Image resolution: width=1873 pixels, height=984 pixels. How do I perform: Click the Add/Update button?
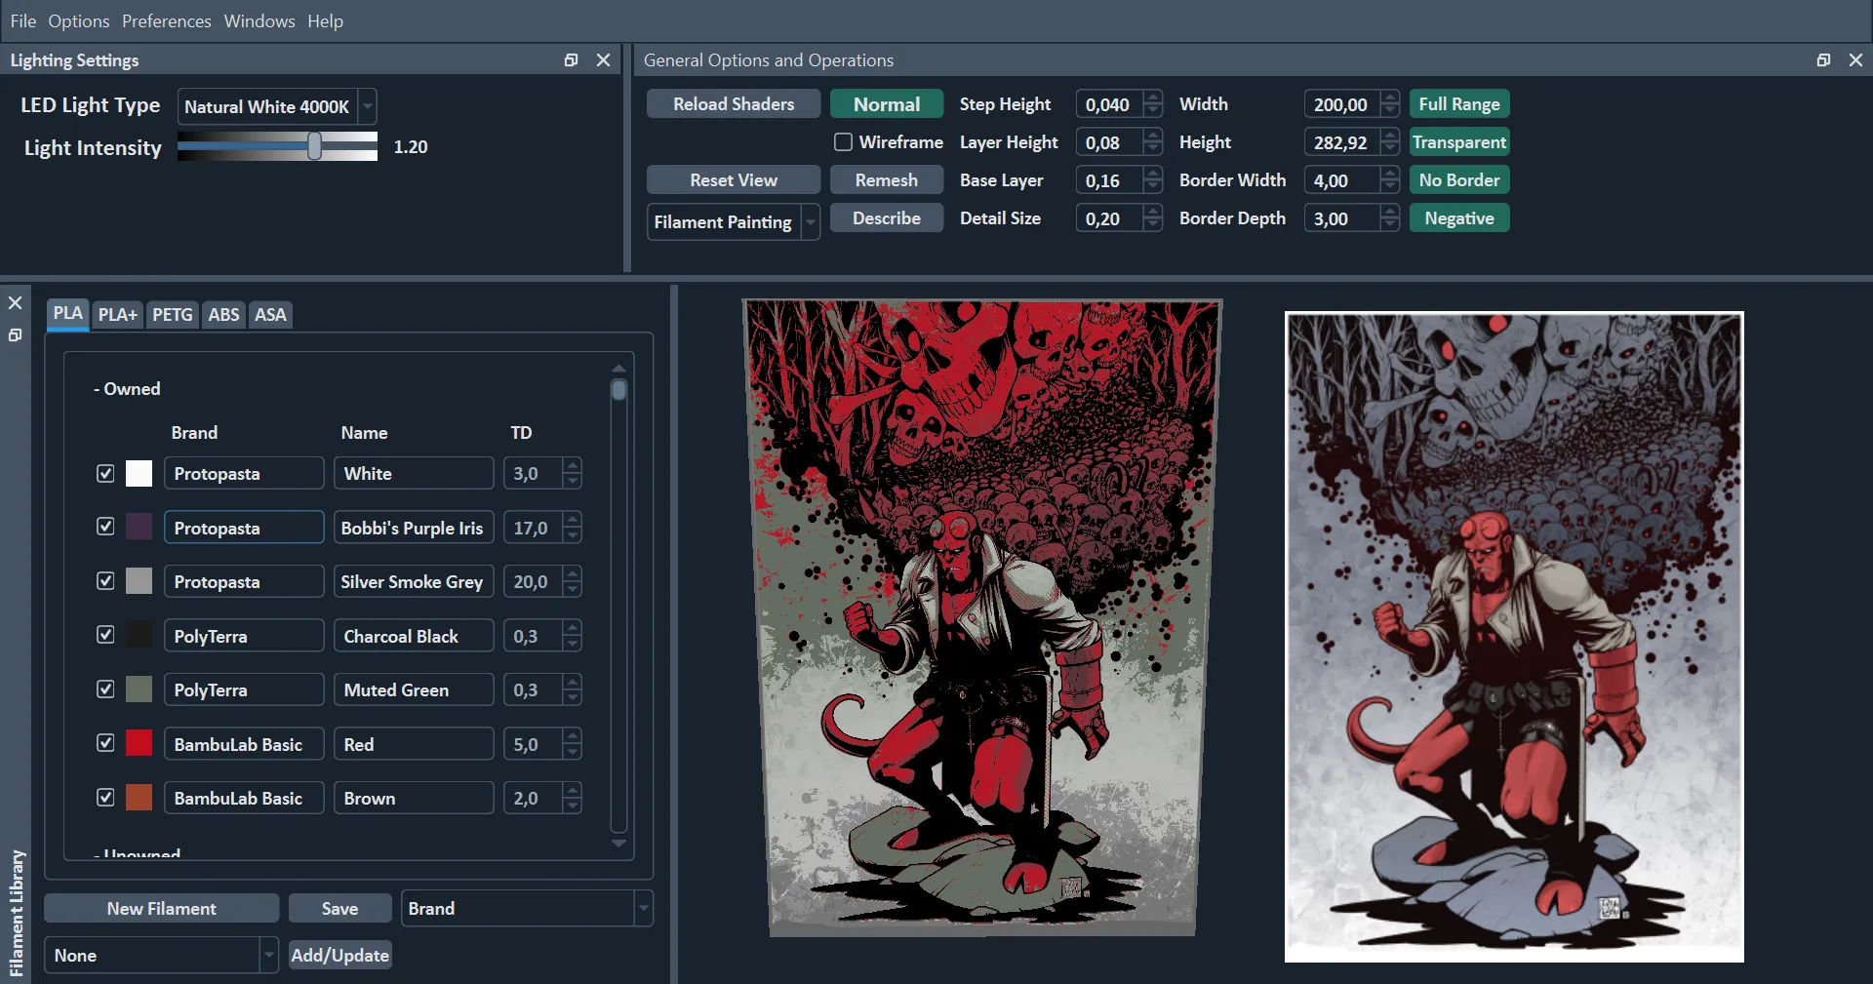click(x=340, y=956)
